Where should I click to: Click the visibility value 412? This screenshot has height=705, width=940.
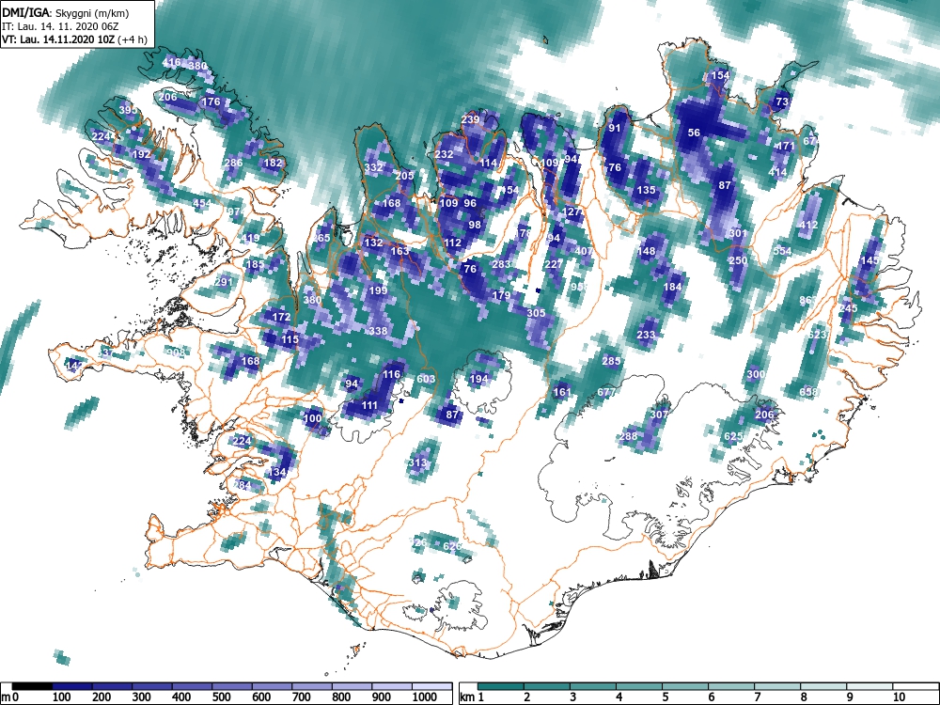(808, 226)
